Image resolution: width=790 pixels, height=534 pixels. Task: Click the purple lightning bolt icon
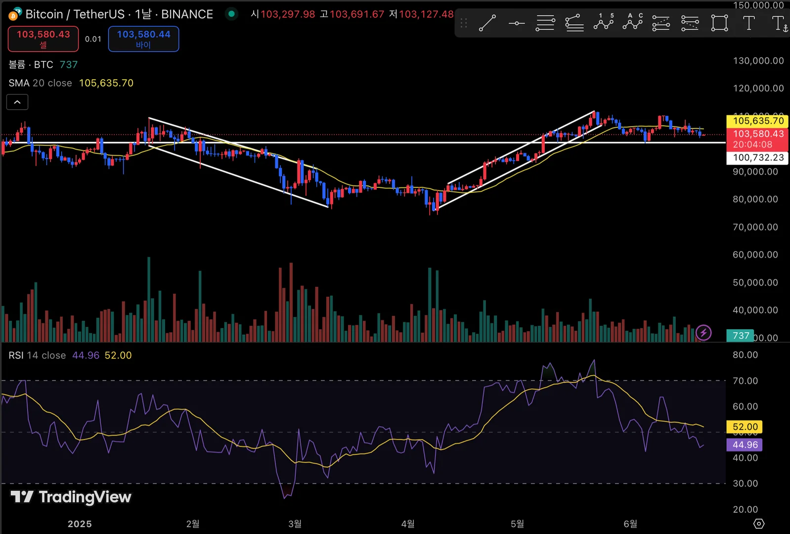tap(703, 333)
